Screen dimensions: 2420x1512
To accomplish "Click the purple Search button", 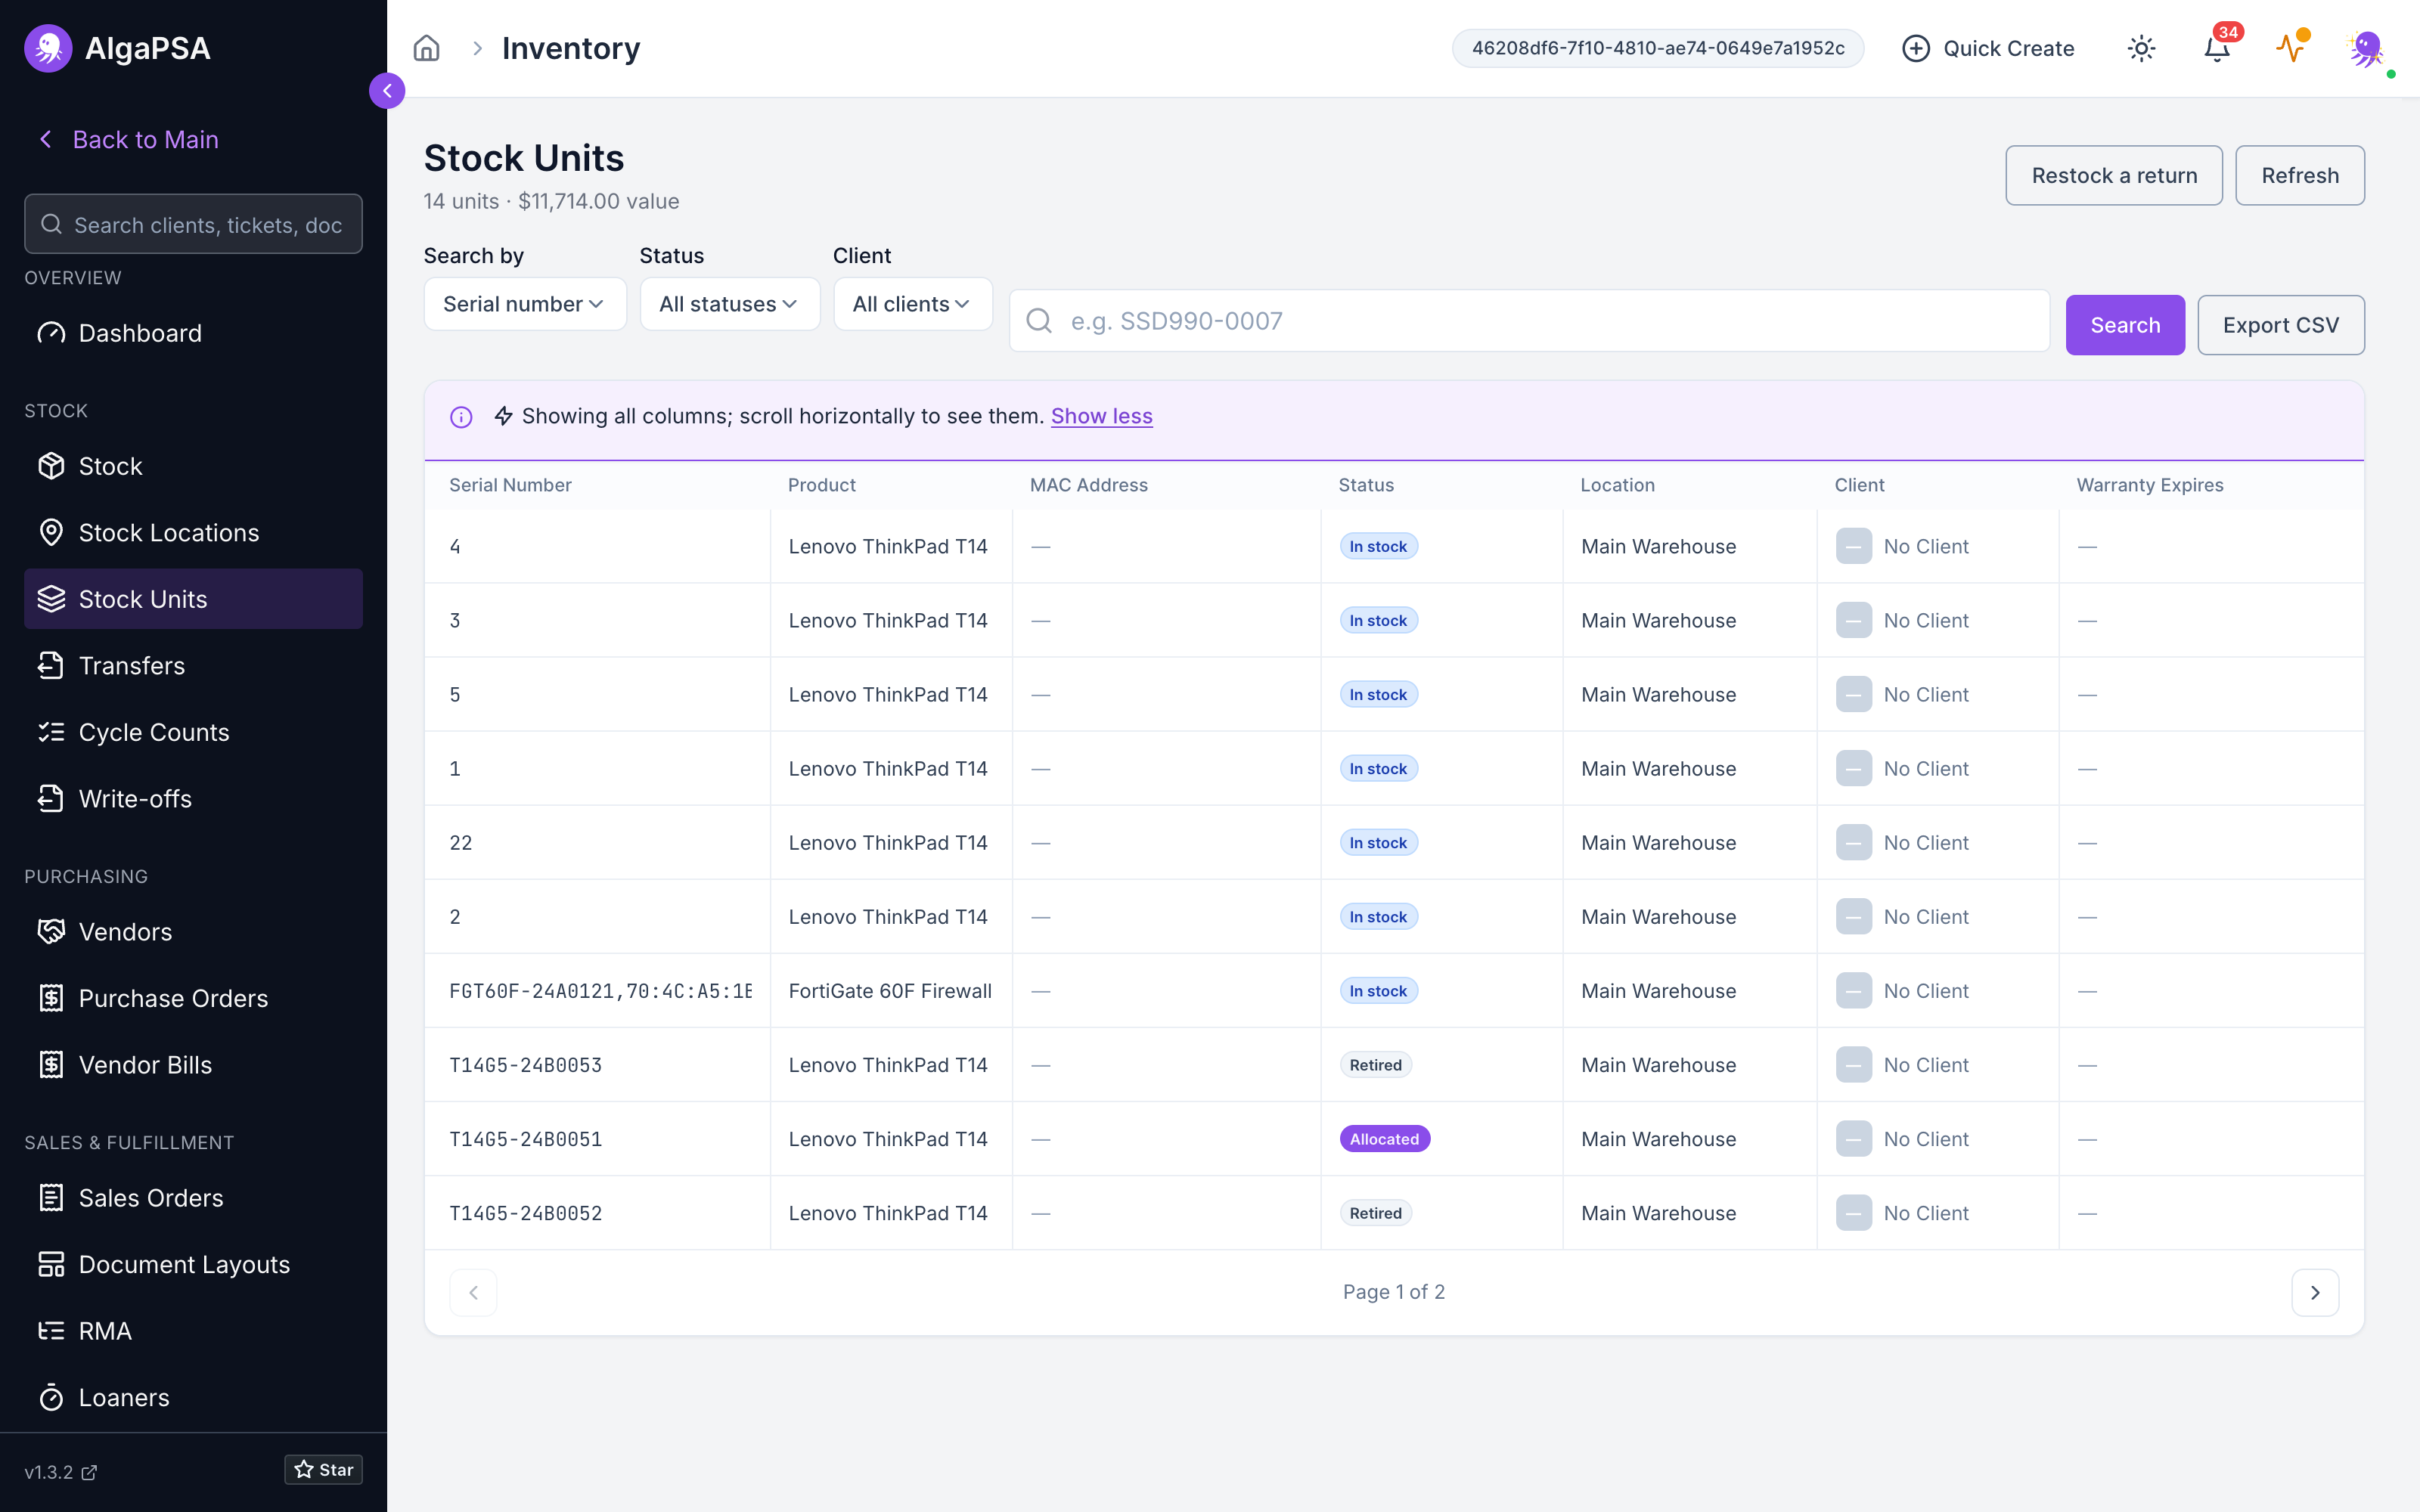I will pos(2125,325).
